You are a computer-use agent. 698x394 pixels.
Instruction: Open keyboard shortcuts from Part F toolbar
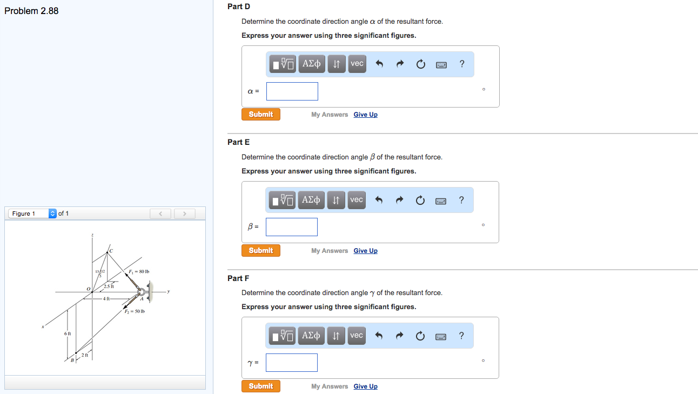coord(440,336)
